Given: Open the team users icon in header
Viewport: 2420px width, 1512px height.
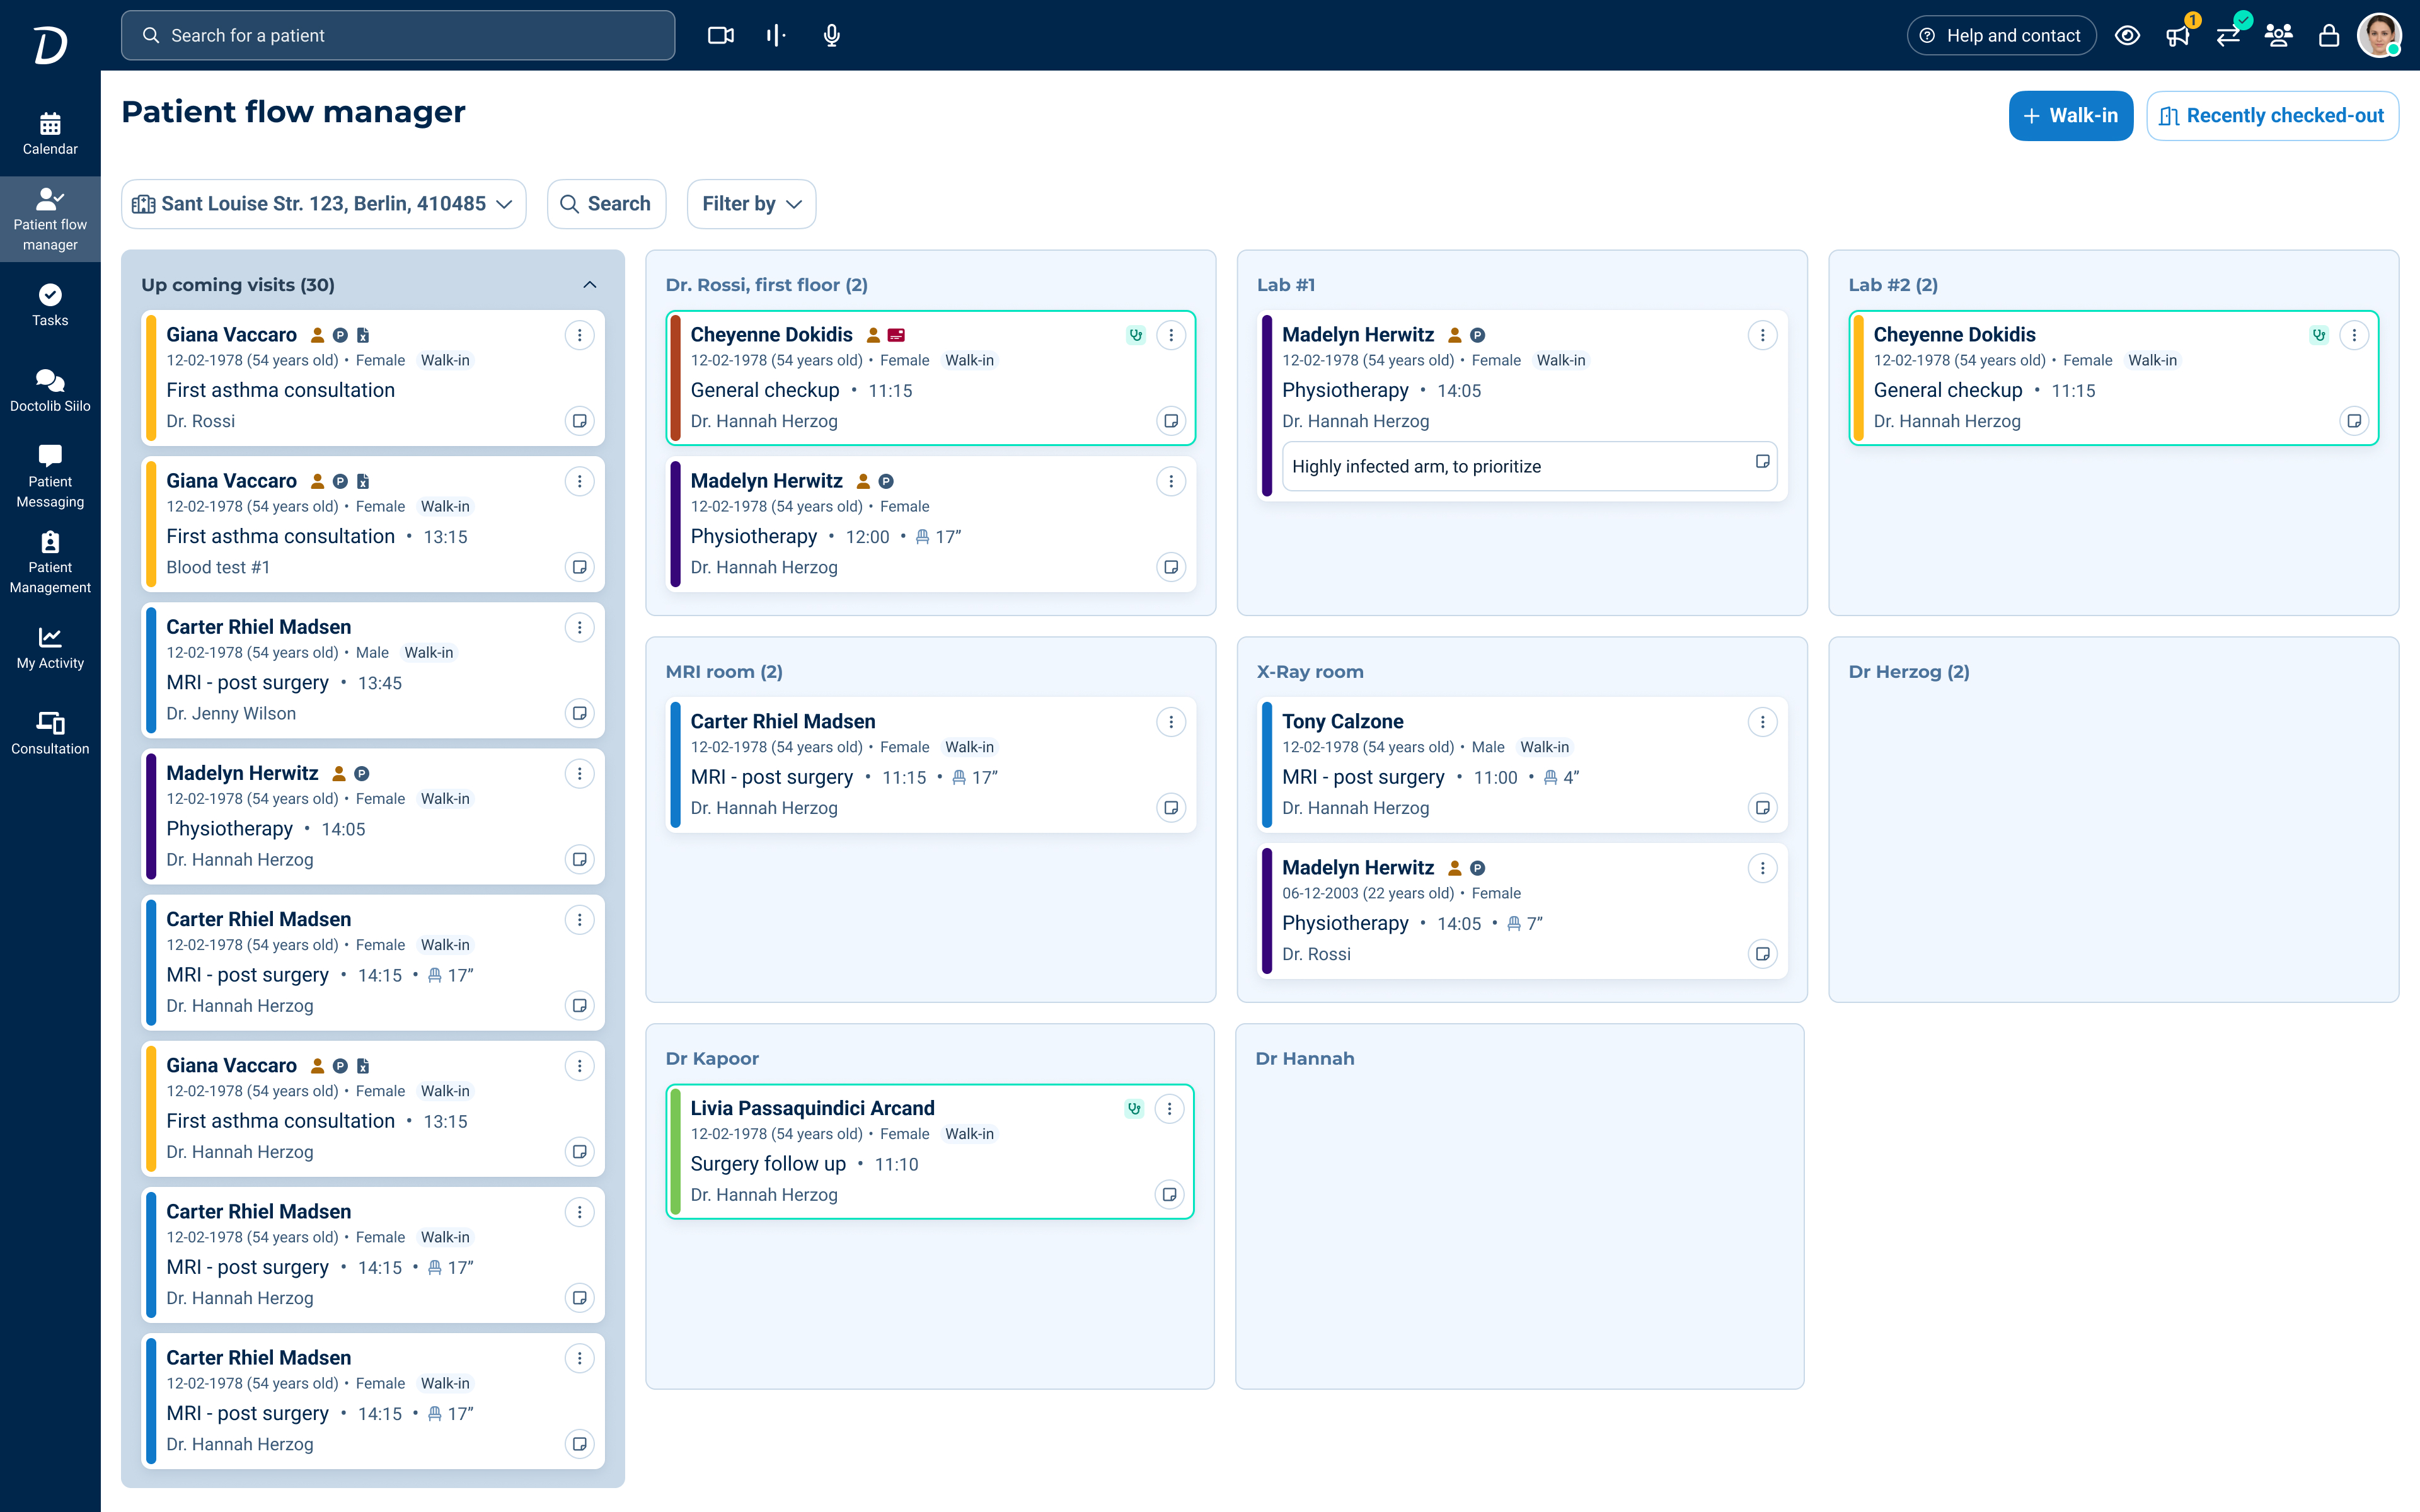Looking at the screenshot, I should pyautogui.click(x=2279, y=36).
